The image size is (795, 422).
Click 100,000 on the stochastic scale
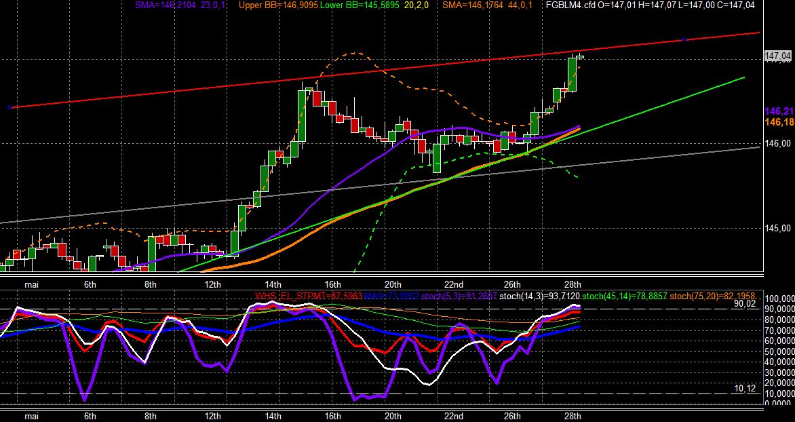780,299
